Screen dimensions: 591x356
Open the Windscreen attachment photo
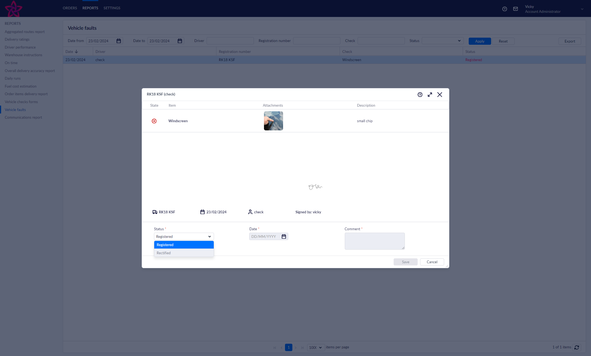click(274, 121)
